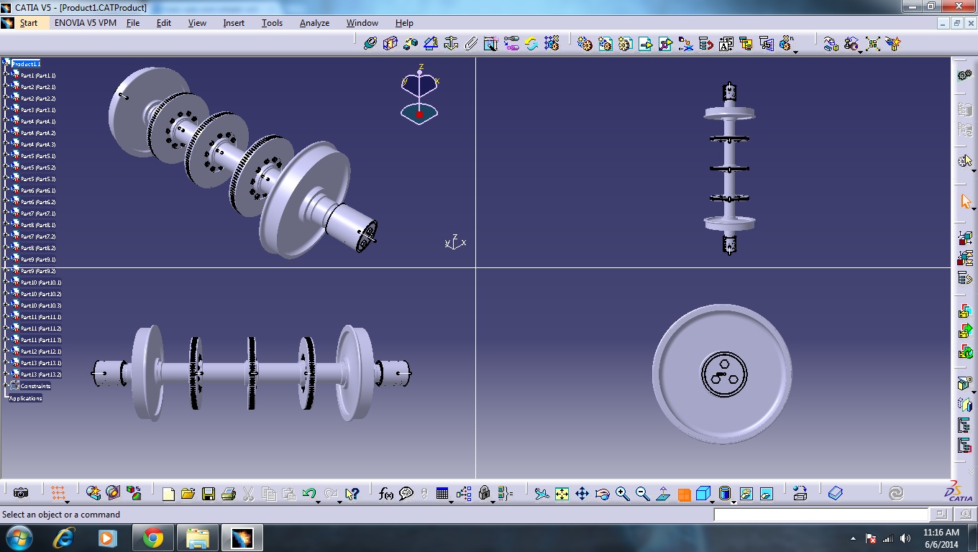978x552 pixels.
Task: Open Windows Explorer from the taskbar
Action: (x=197, y=538)
